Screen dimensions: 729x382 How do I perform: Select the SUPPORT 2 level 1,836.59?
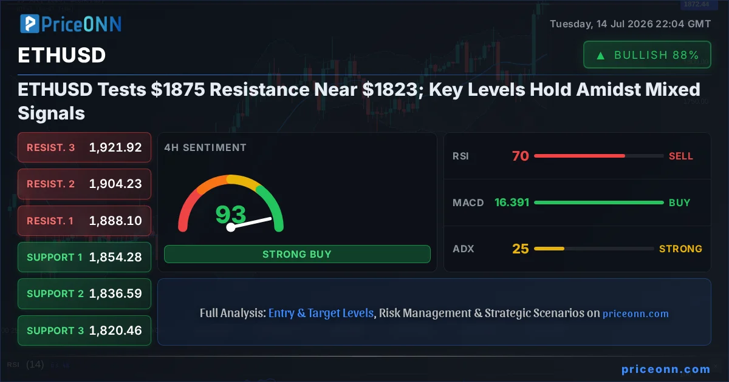pos(84,293)
